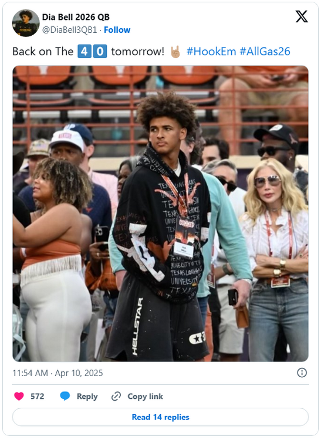Follow the Dia Bell 2026 QB account
This screenshot has width=321, height=440.
tap(117, 30)
